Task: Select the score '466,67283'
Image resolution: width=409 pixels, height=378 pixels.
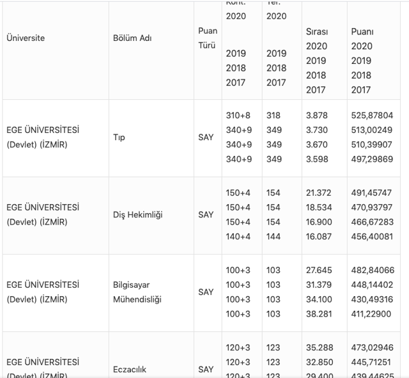Action: (372, 222)
